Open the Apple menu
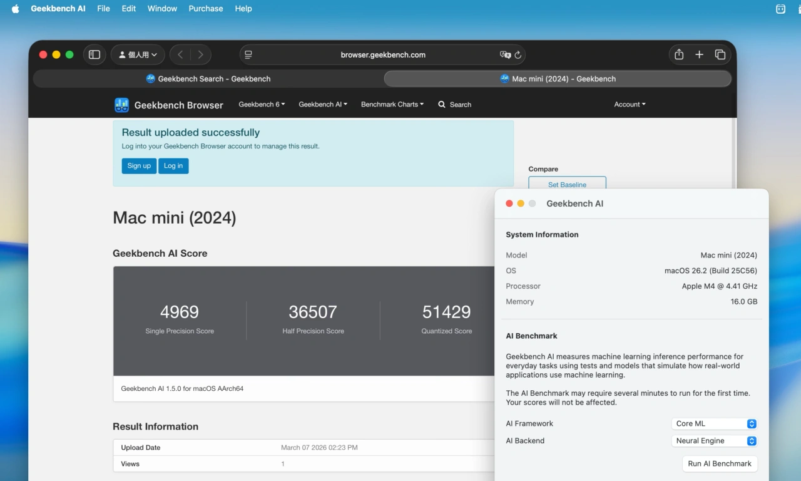The image size is (801, 481). pyautogui.click(x=16, y=9)
